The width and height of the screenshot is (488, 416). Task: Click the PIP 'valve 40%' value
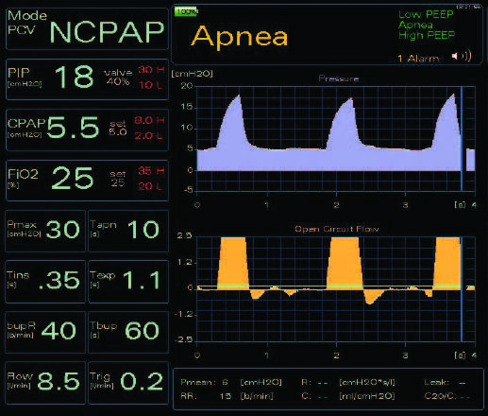point(118,78)
